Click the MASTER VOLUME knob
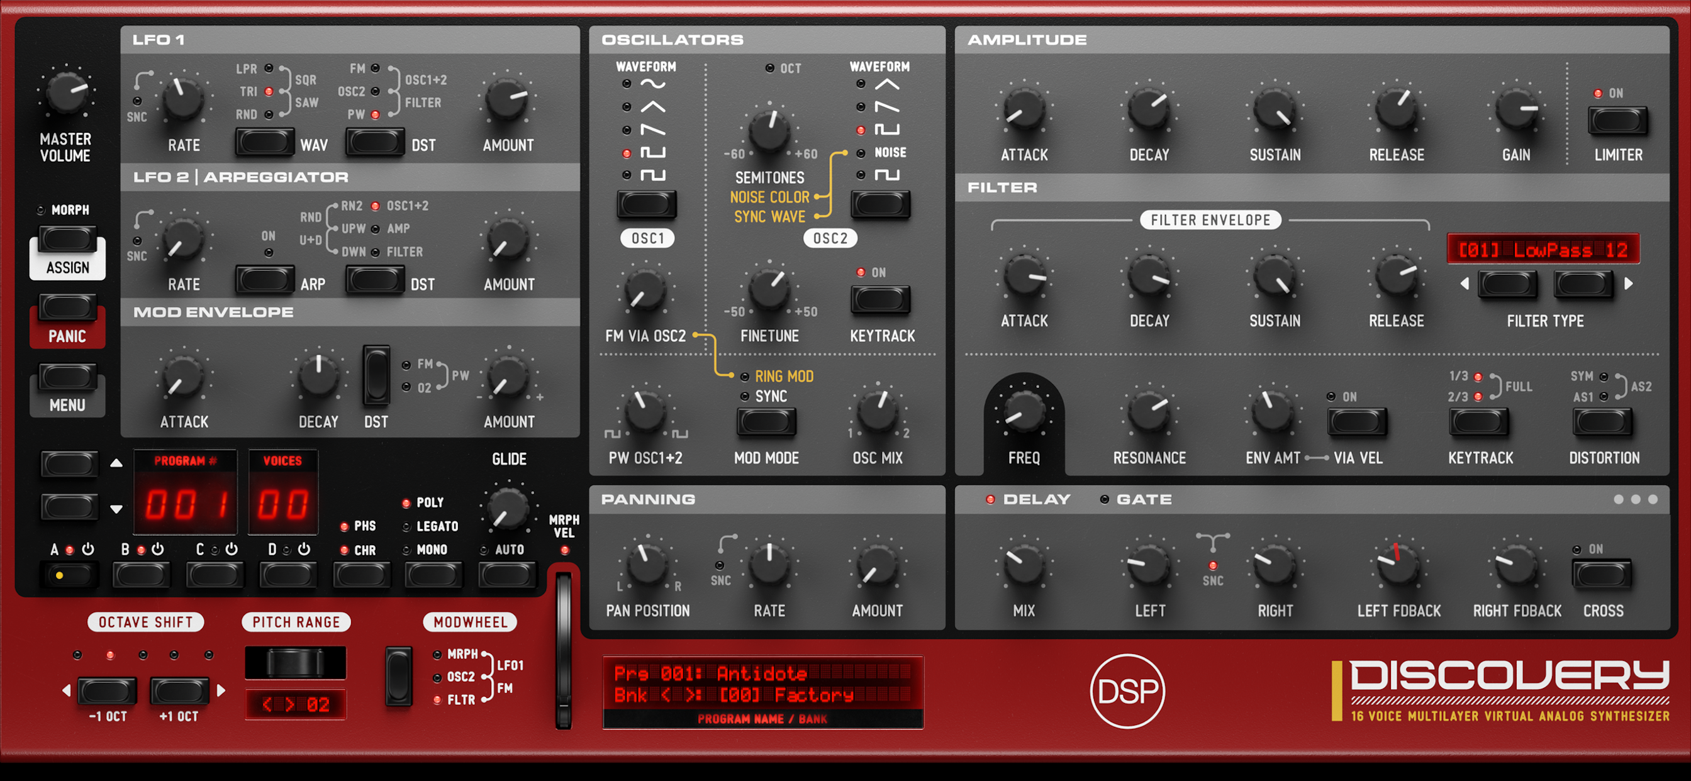 pyautogui.click(x=65, y=93)
